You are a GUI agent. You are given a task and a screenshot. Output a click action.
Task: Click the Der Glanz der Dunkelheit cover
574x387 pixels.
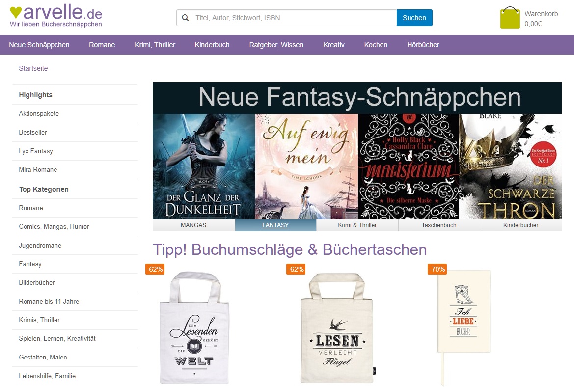(x=204, y=166)
